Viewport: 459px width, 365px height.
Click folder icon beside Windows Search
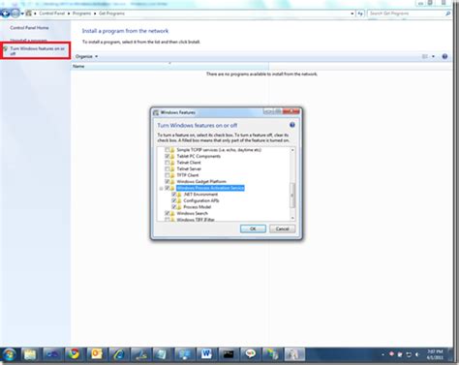click(172, 213)
